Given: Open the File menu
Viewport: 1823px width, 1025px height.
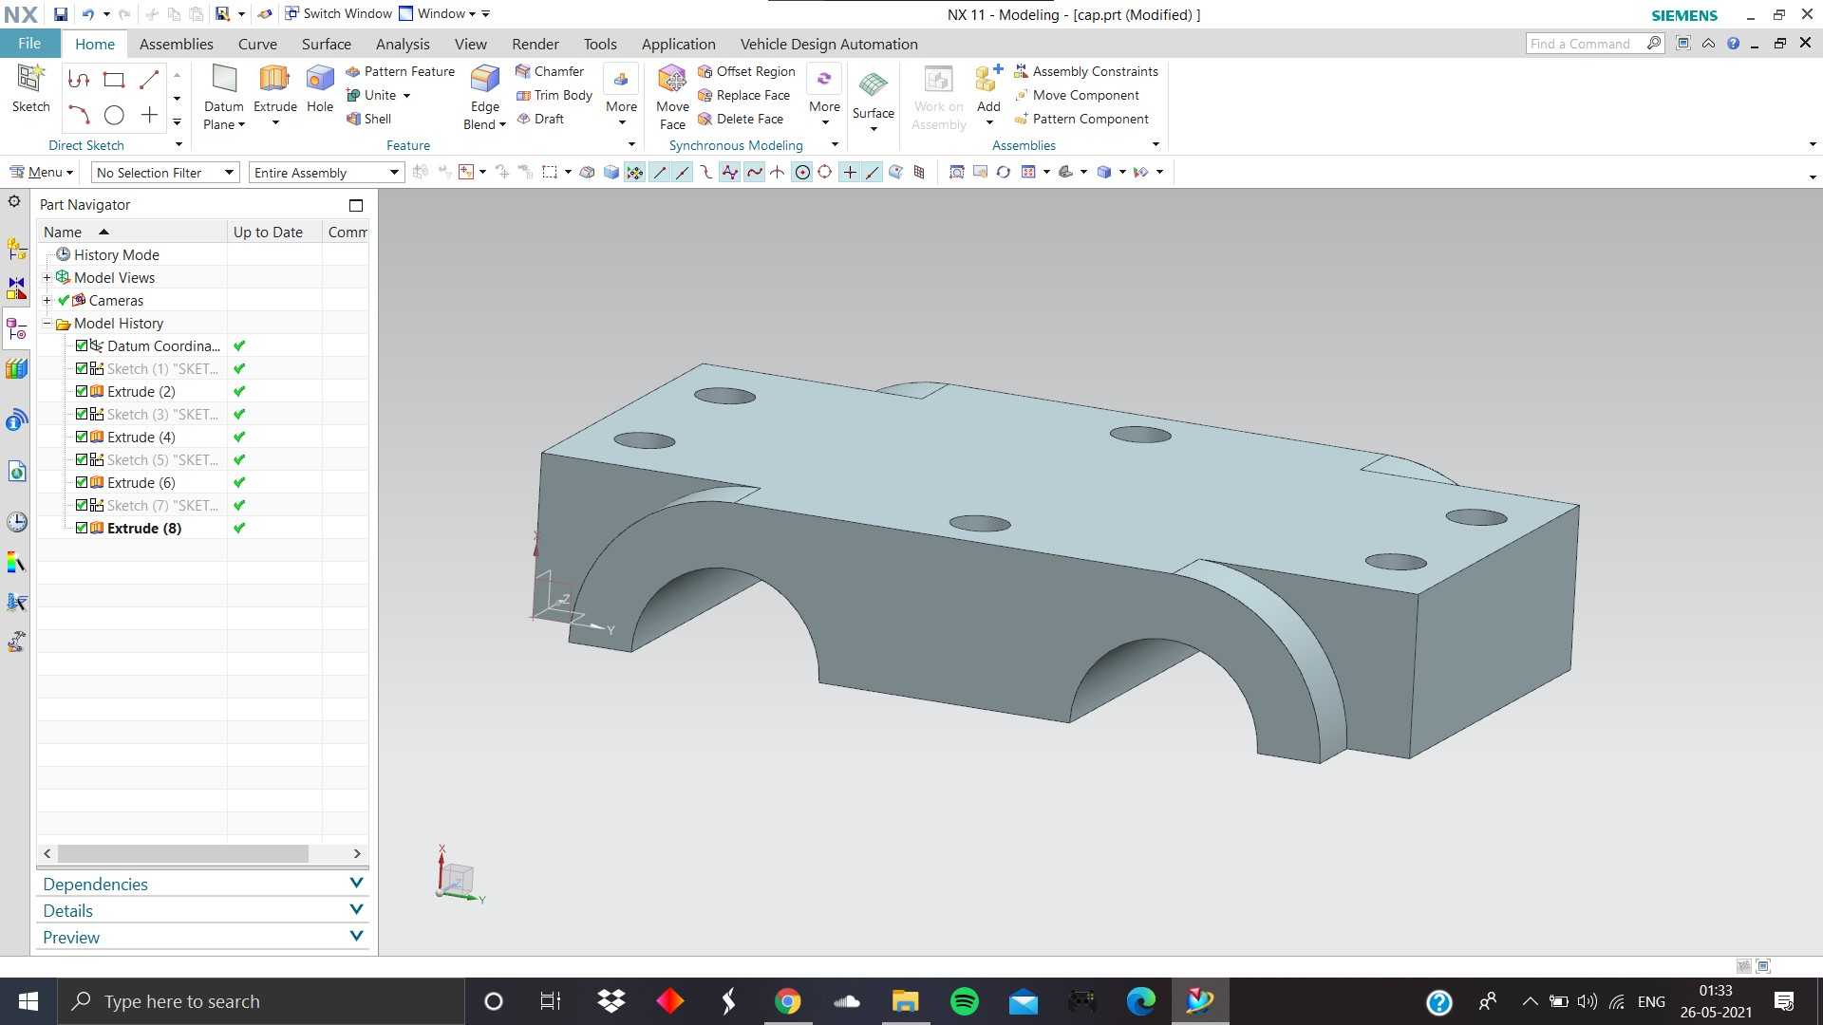Looking at the screenshot, I should tap(29, 44).
